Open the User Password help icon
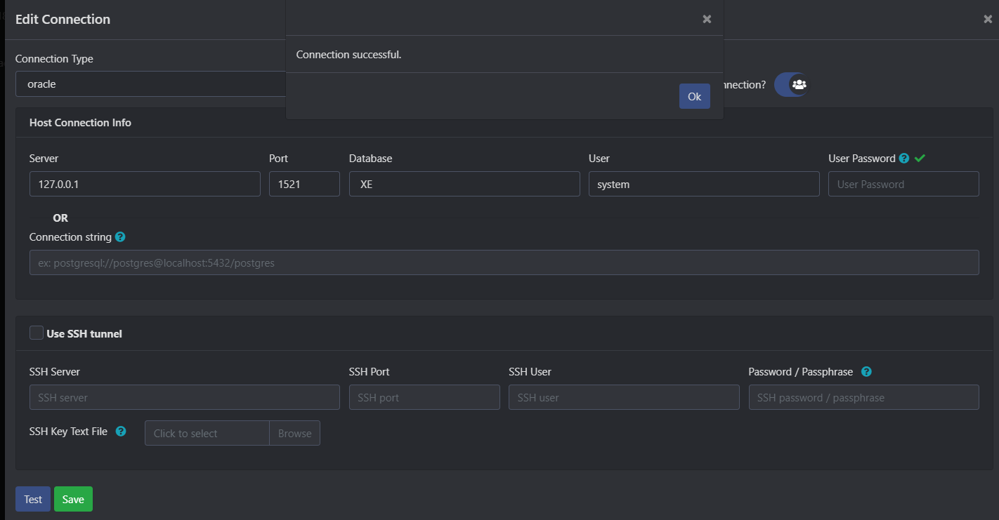Viewport: 999px width, 520px height. pos(904,159)
